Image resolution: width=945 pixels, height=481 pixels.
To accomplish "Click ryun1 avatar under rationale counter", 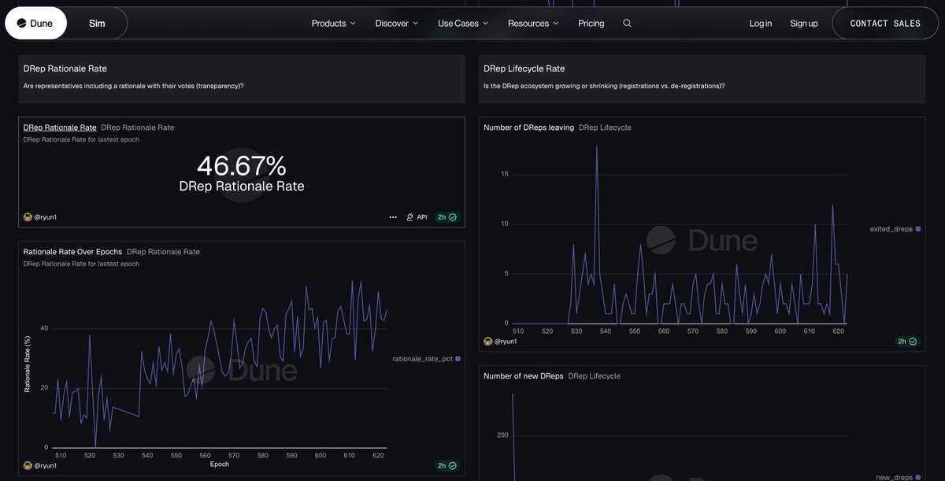I will (28, 217).
